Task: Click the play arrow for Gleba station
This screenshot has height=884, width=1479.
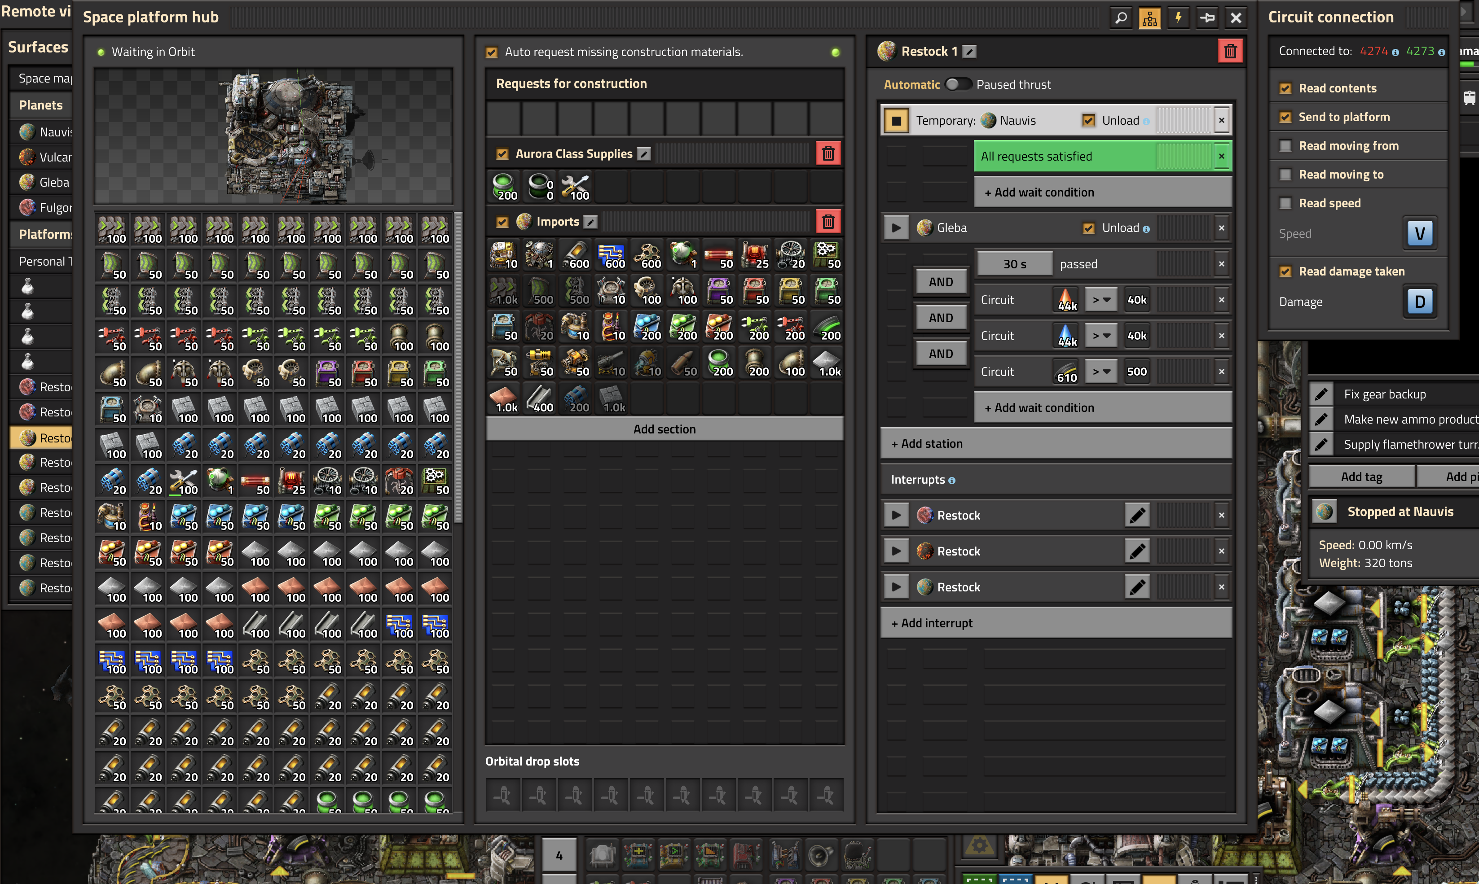Action: pyautogui.click(x=896, y=228)
